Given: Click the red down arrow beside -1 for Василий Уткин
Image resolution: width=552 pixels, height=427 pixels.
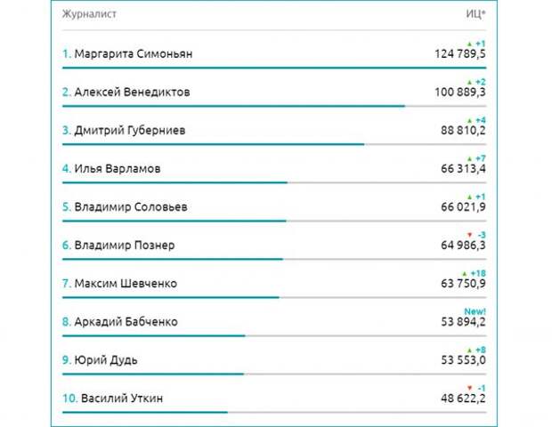Looking at the screenshot, I should point(469,389).
